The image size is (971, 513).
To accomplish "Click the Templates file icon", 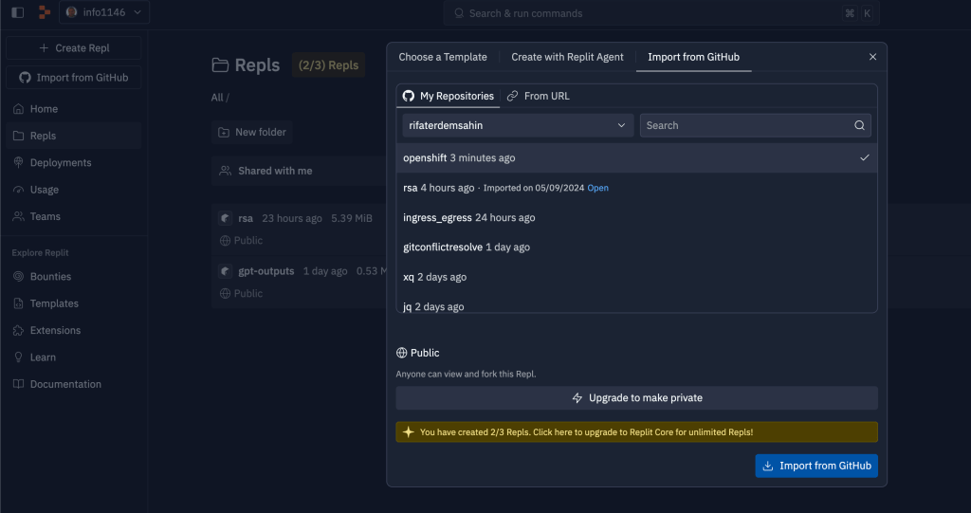I will tap(19, 303).
